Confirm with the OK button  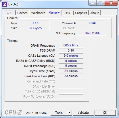coord(105,113)
